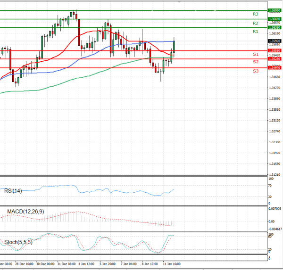Click the R2 resistance label

point(255,23)
